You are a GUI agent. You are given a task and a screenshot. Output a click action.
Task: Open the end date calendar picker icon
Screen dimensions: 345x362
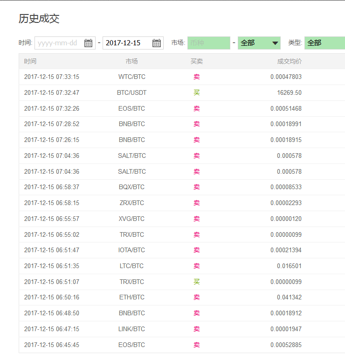(157, 43)
